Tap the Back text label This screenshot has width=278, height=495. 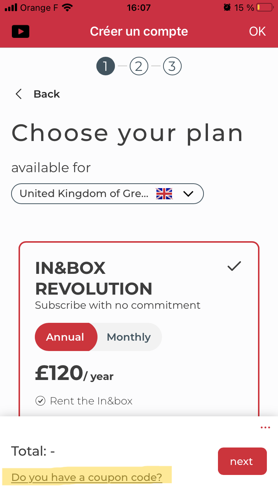[47, 94]
